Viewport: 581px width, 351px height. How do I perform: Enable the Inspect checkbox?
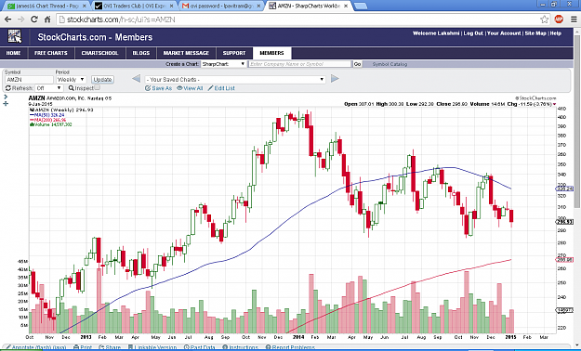97,87
